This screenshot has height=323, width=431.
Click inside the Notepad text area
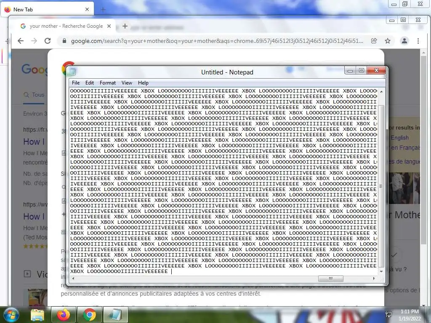click(223, 181)
